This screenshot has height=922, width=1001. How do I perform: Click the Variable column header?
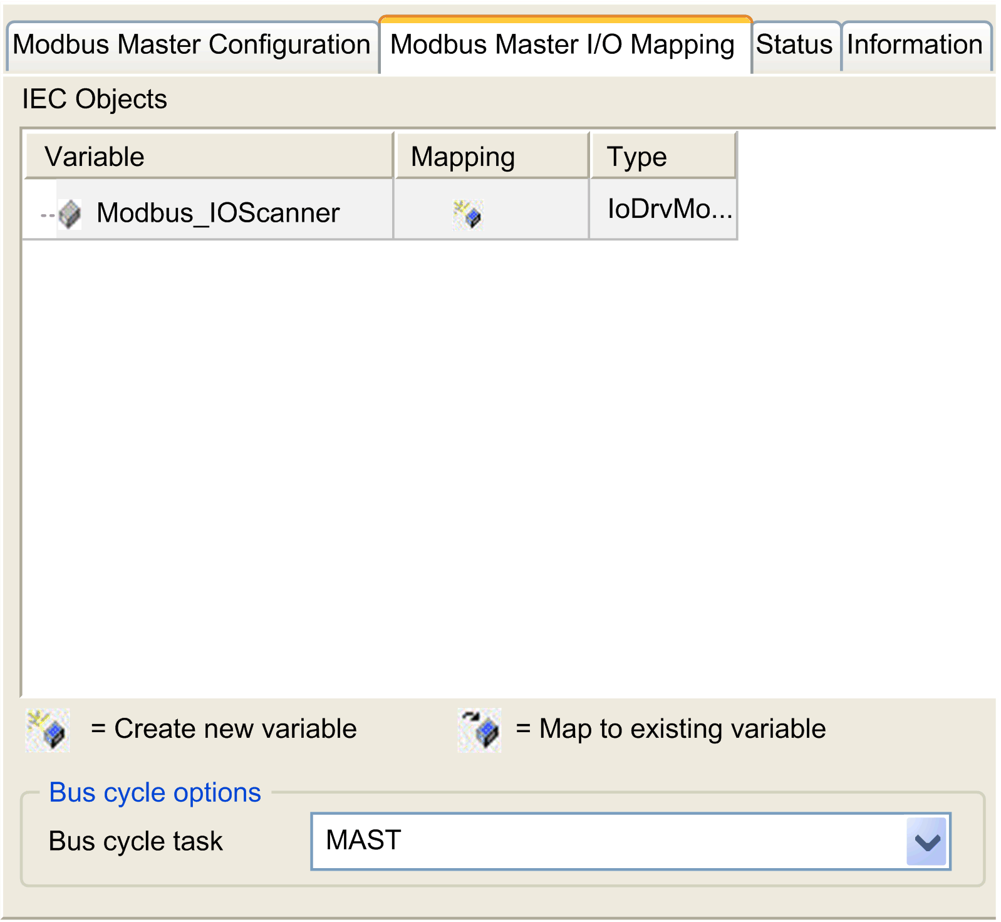pyautogui.click(x=209, y=156)
